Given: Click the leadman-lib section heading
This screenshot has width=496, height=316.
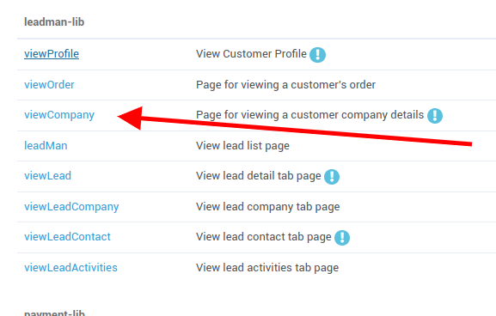Looking at the screenshot, I should tap(54, 21).
